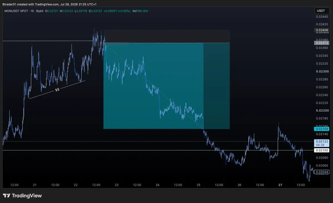Click the MONUSDT SPOT symbol title
This screenshot has width=333, height=203.
click(16, 11)
